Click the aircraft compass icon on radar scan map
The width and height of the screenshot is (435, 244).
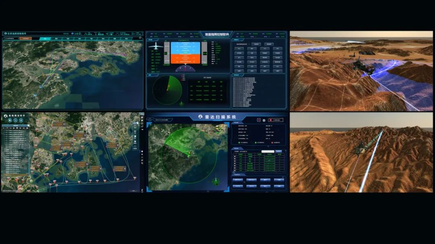tap(216, 182)
